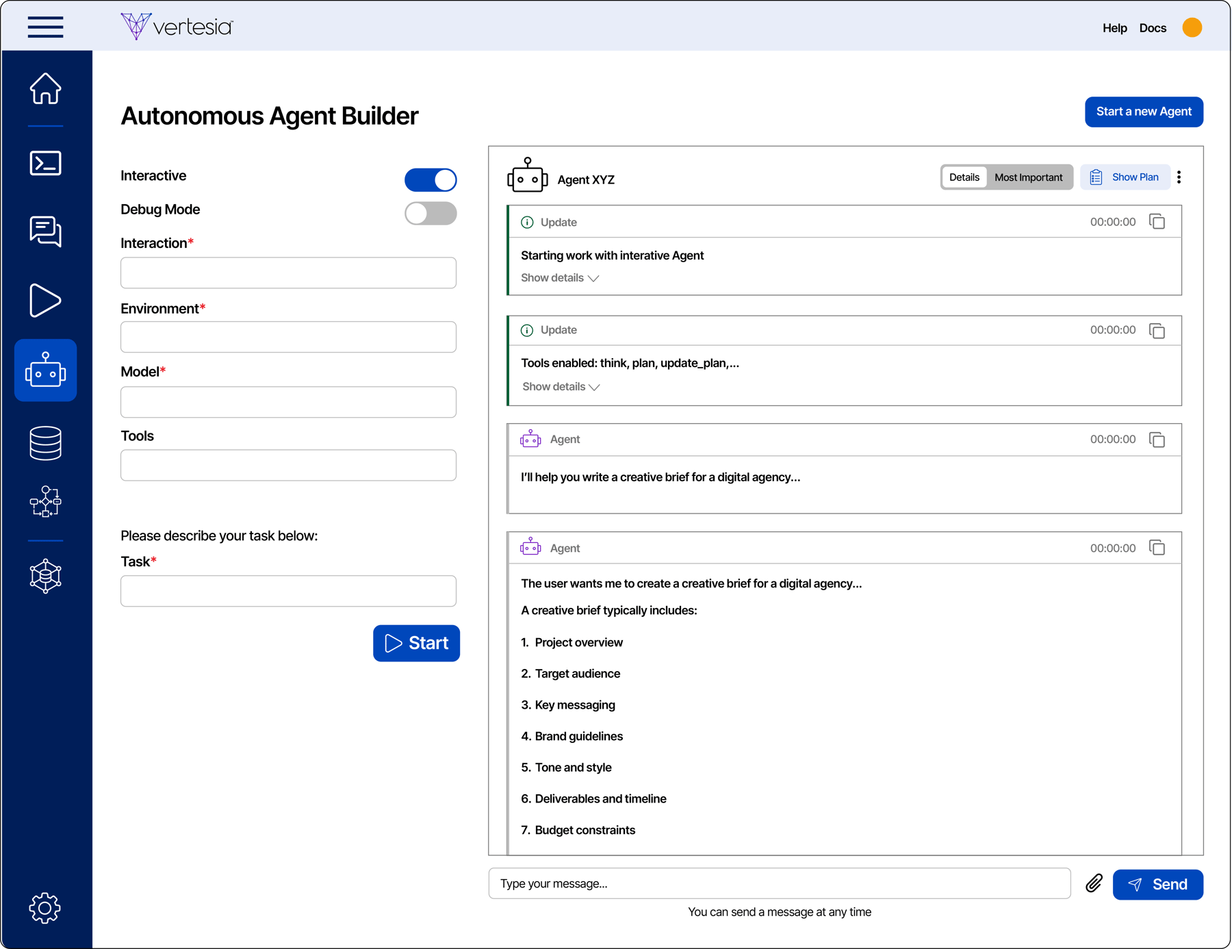Open the three-dot agent options menu
This screenshot has width=1232, height=949.
[x=1179, y=177]
